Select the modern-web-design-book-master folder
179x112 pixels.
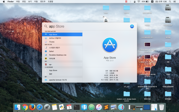(x=127, y=96)
